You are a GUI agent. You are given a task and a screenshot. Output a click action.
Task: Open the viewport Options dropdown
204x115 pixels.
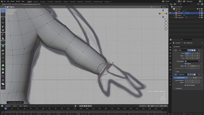[164, 7]
